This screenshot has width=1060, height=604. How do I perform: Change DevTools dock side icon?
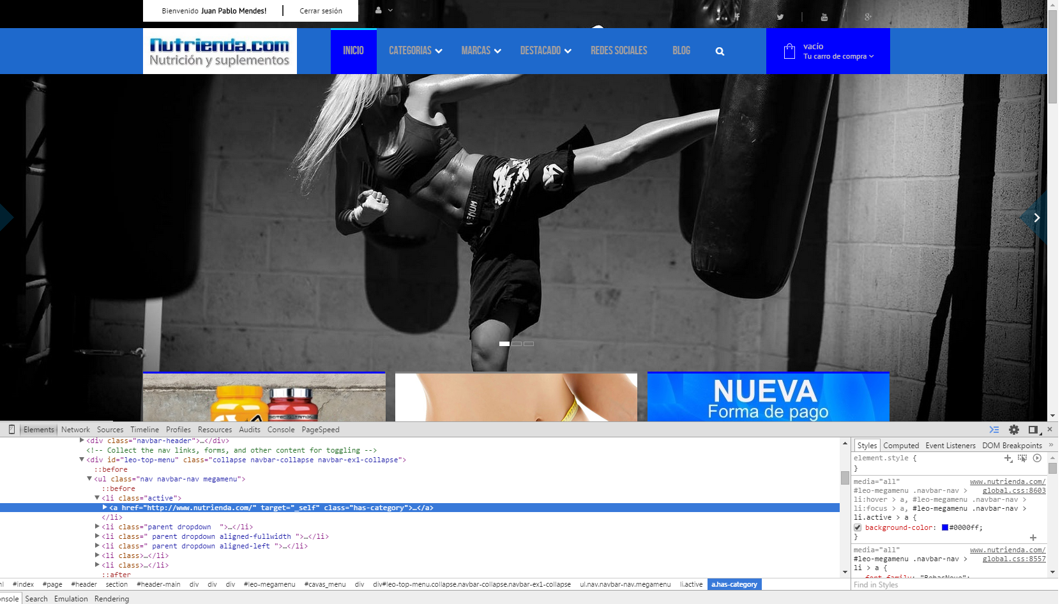[1033, 430]
